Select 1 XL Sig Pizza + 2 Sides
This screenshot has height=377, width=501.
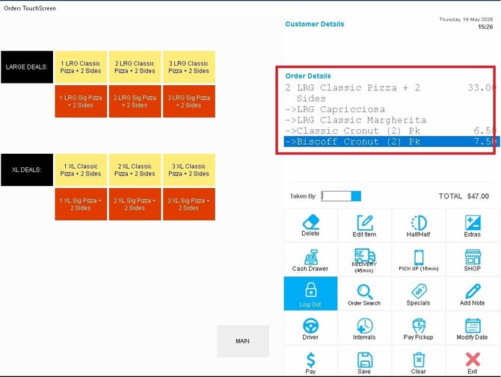(81, 204)
